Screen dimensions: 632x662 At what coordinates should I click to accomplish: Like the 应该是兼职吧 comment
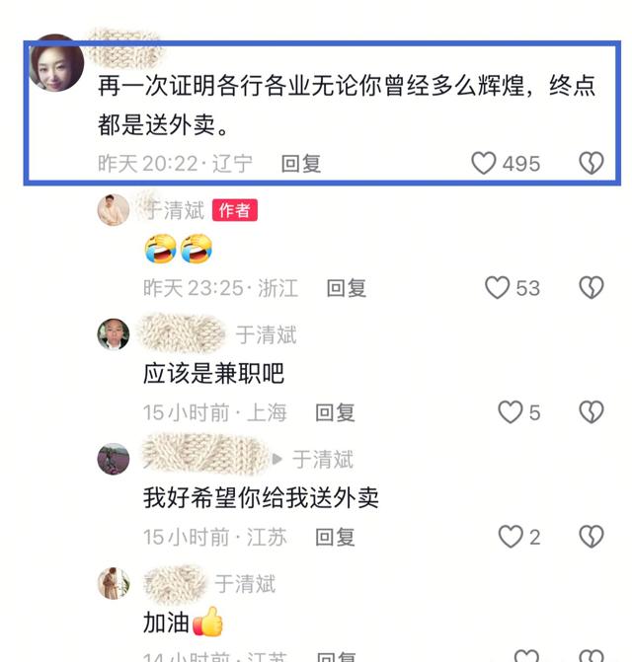click(511, 412)
